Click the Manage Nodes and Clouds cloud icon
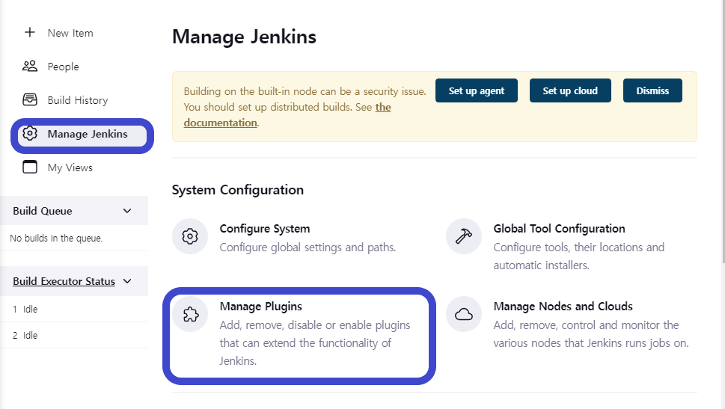725x409 pixels. (464, 314)
